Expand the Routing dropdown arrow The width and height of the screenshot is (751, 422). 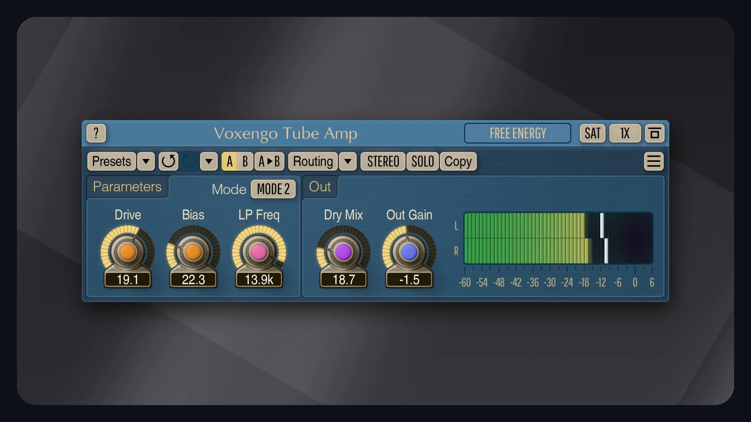tap(348, 161)
